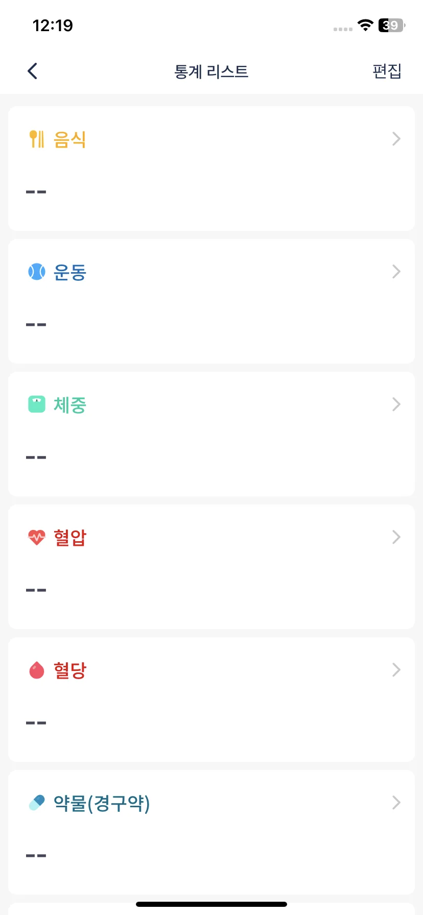Image resolution: width=423 pixels, height=915 pixels.
Task: Expand 운동 stats via chevron
Action: point(396,272)
